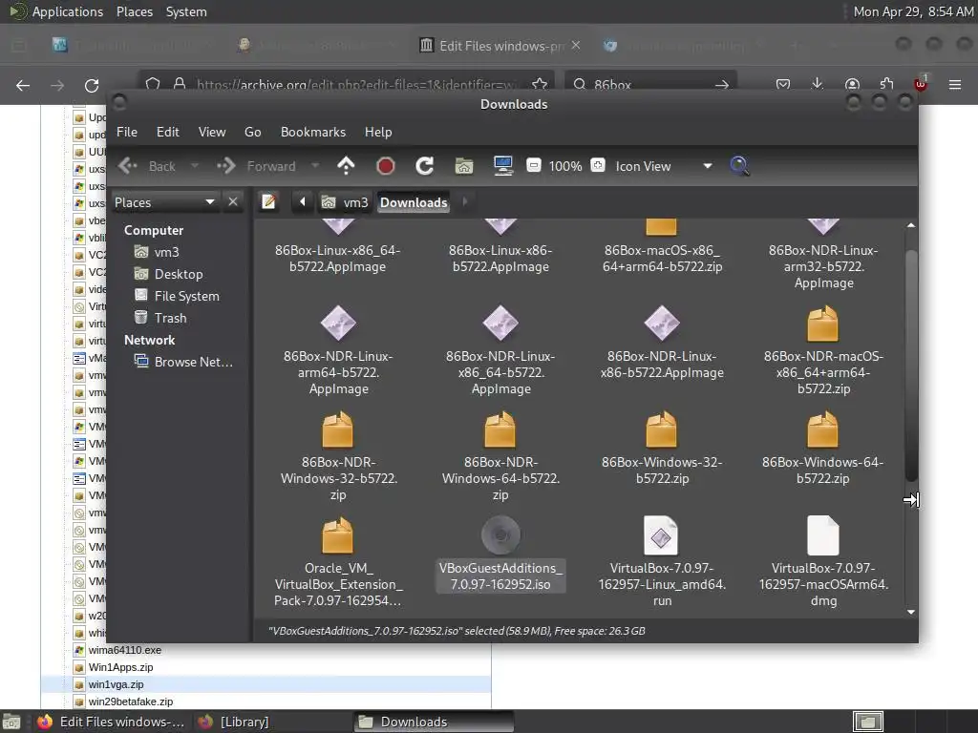This screenshot has height=733, width=978.
Task: Open the Help menu
Action: (x=378, y=132)
